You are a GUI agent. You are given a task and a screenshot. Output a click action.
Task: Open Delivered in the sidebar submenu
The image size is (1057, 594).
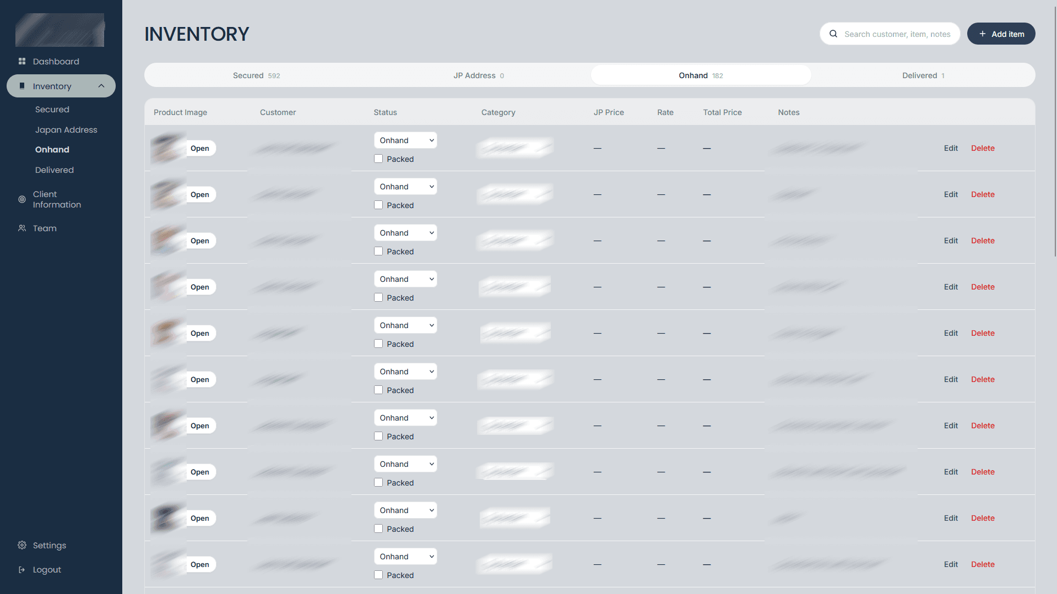pyautogui.click(x=55, y=170)
